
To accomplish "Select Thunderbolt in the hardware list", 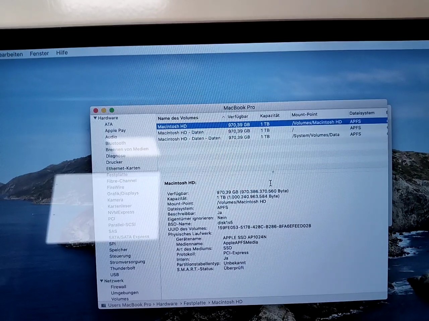I will (122, 268).
